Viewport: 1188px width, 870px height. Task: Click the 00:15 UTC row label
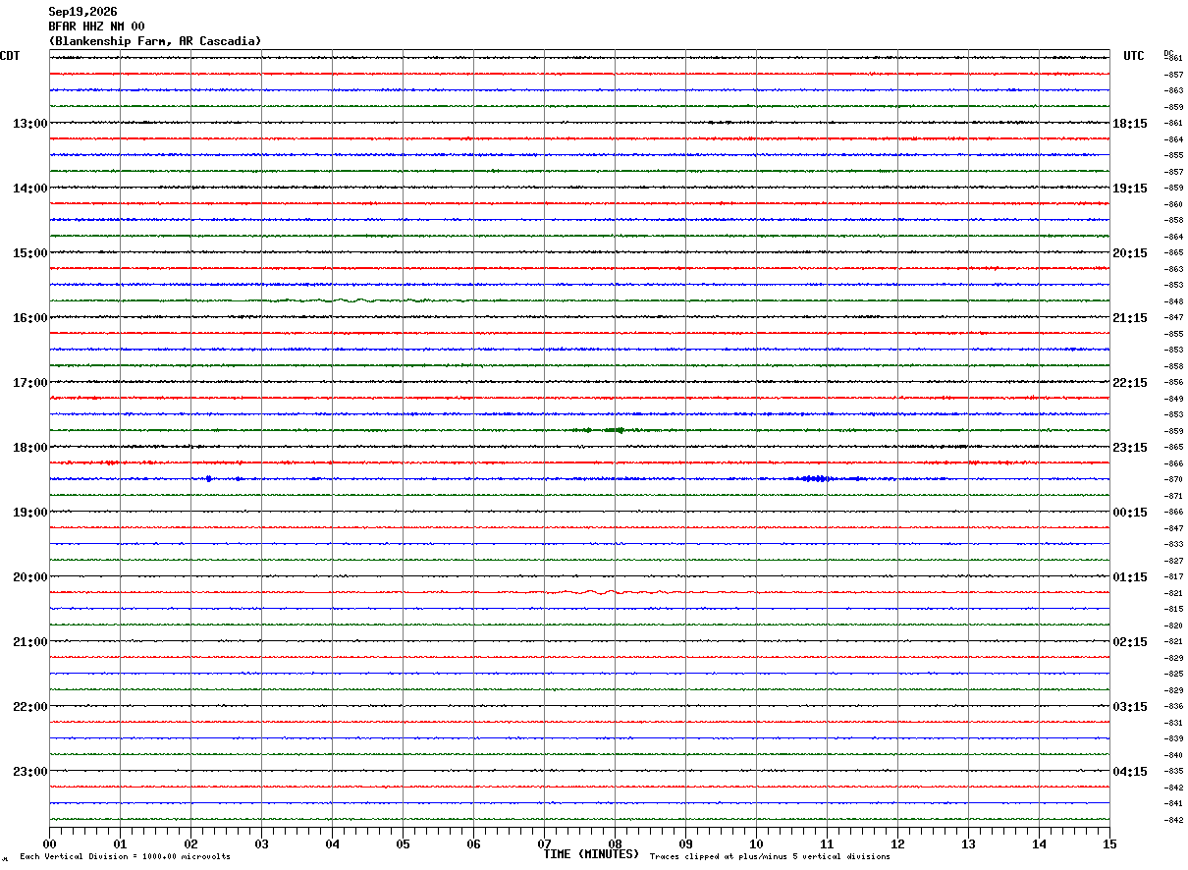[x=1129, y=513]
